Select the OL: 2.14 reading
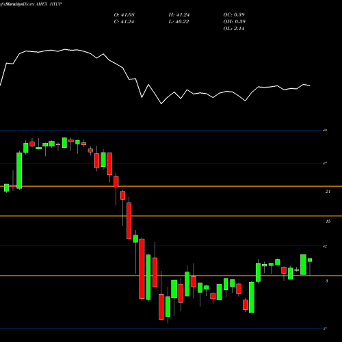The width and height of the screenshot is (342, 342). [234, 29]
